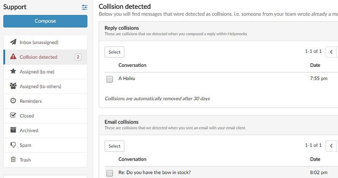338x178 pixels.
Task: Click the Assigned to me star icon
Action: click(13, 71)
